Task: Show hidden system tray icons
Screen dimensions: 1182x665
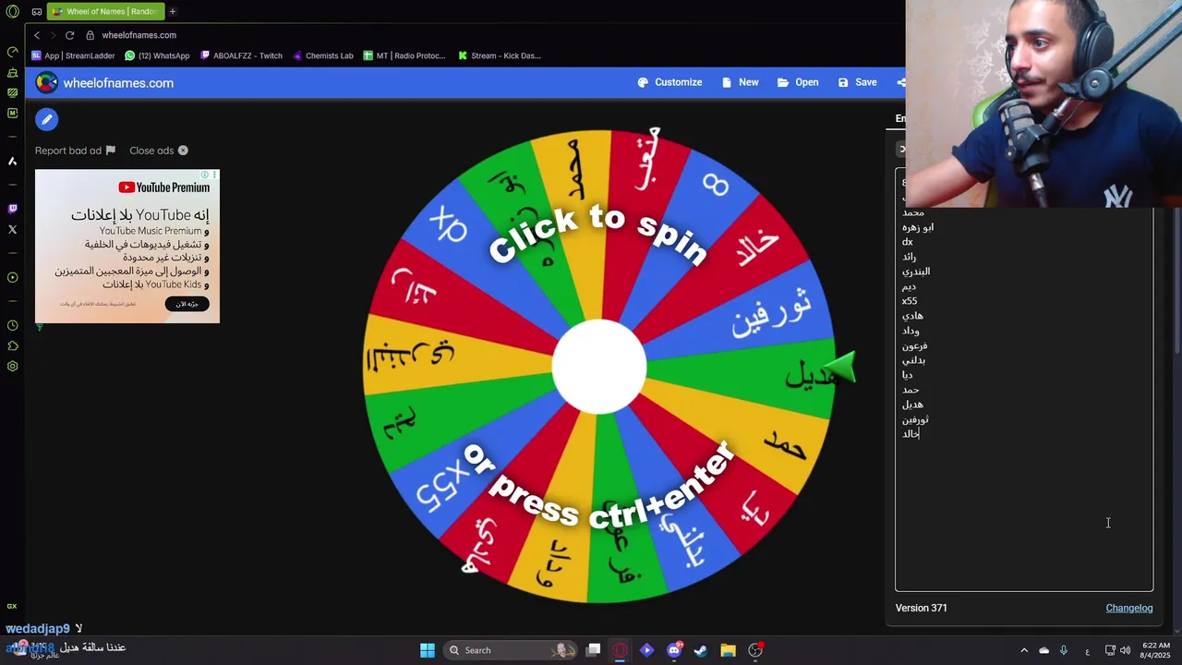Action: 1024,650
